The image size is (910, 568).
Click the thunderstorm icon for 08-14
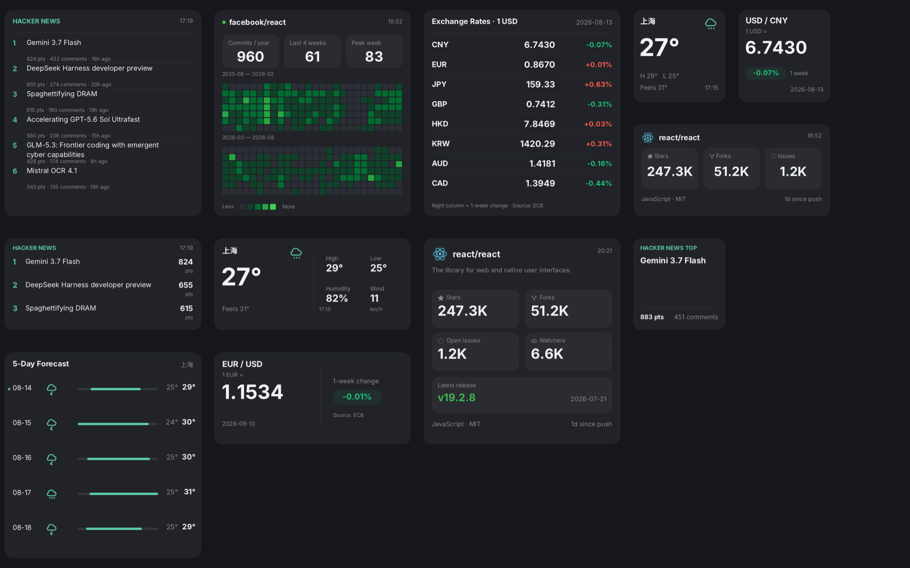pyautogui.click(x=52, y=390)
